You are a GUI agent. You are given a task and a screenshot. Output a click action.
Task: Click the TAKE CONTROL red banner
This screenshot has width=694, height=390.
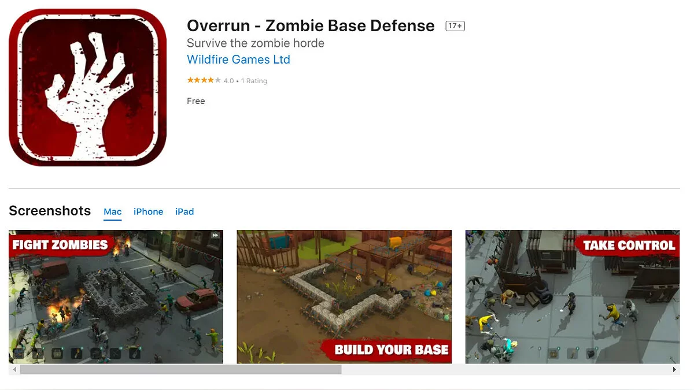(628, 246)
